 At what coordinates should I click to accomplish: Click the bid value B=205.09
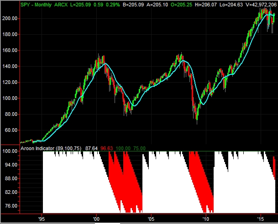tap(133, 5)
